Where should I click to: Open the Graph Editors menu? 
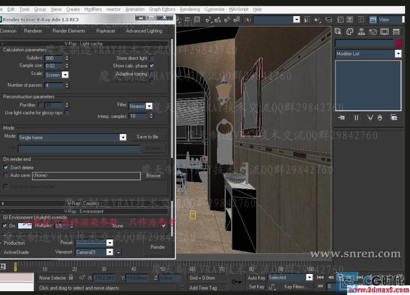tap(162, 9)
